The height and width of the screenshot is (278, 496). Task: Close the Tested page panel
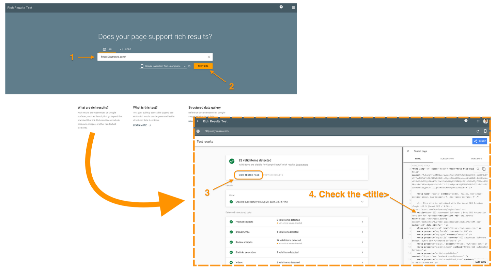click(408, 151)
